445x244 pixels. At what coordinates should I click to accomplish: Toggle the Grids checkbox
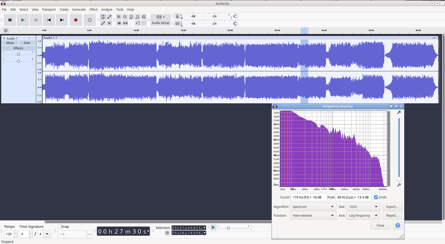(376, 197)
